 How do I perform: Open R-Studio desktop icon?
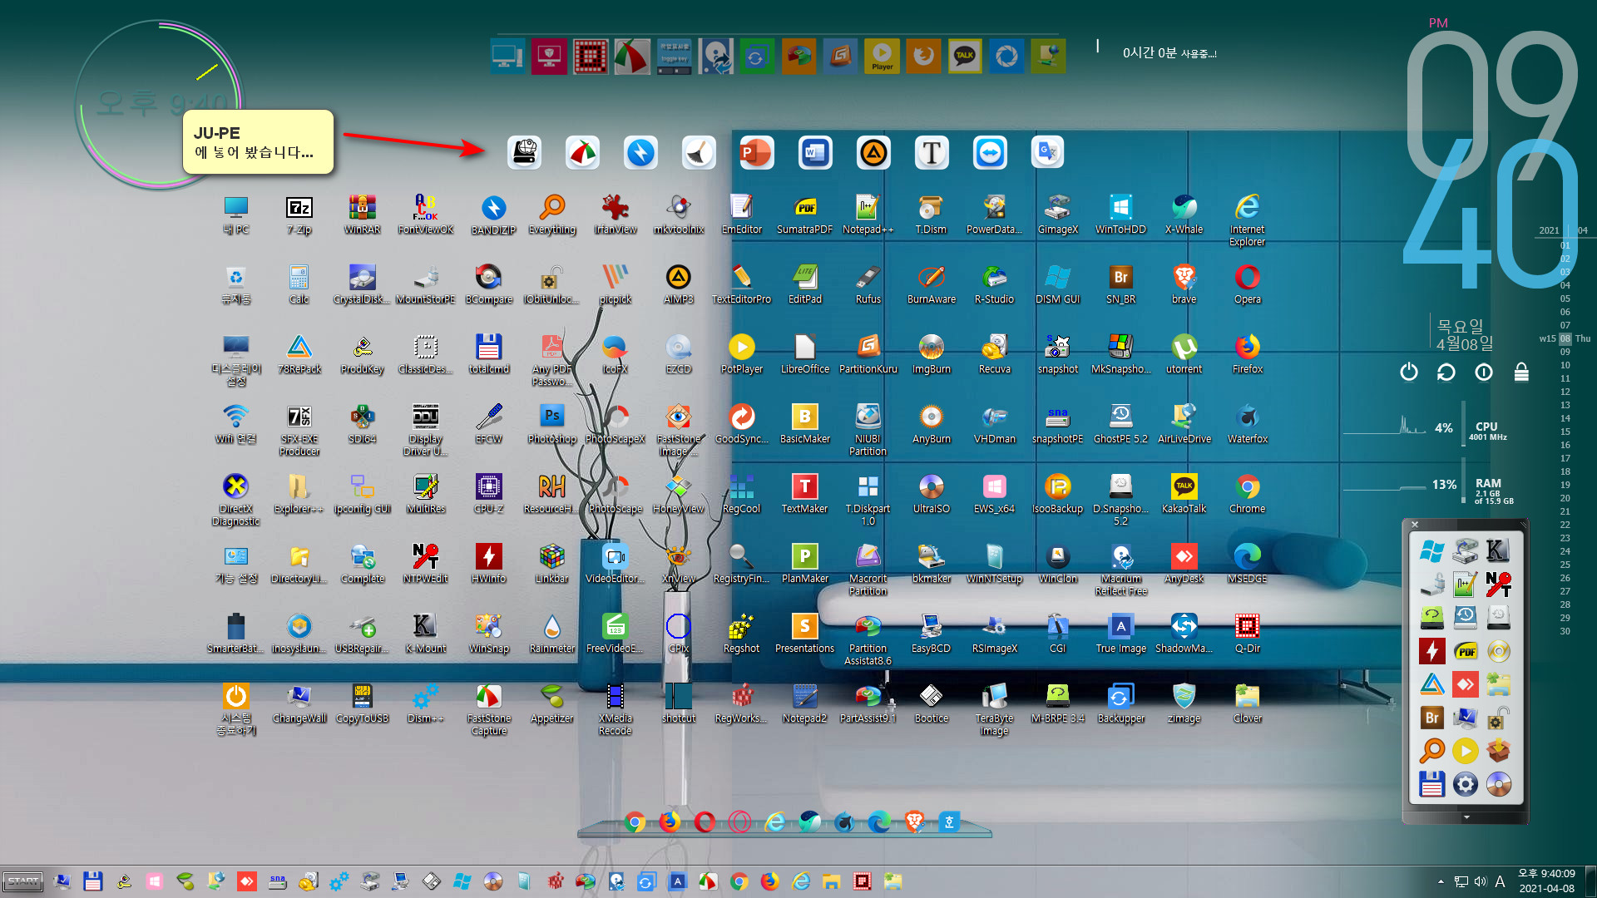pyautogui.click(x=994, y=284)
